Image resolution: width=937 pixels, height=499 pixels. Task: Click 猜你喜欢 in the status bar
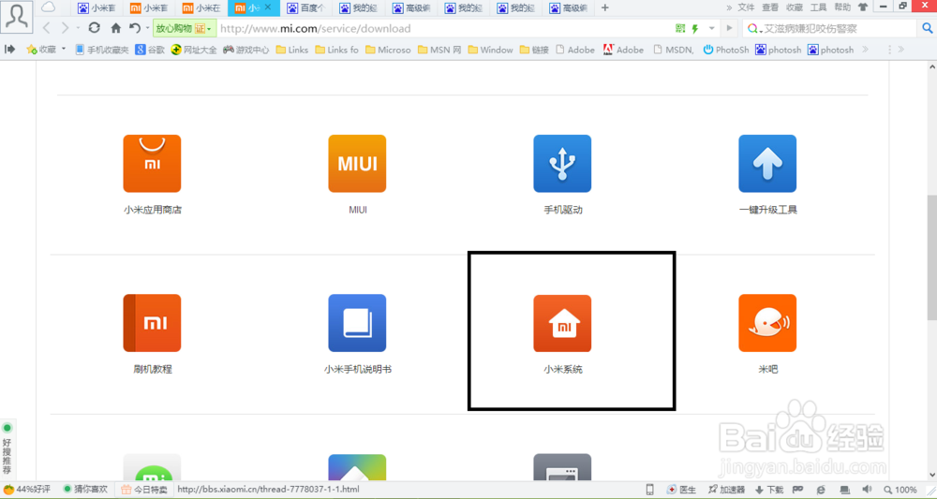pyautogui.click(x=85, y=490)
